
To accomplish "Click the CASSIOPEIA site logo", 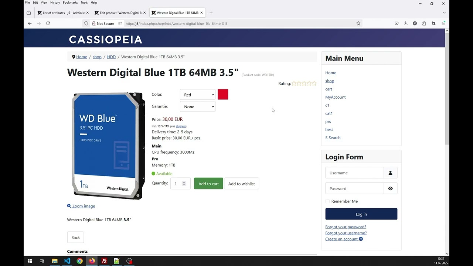I will 105,40.
